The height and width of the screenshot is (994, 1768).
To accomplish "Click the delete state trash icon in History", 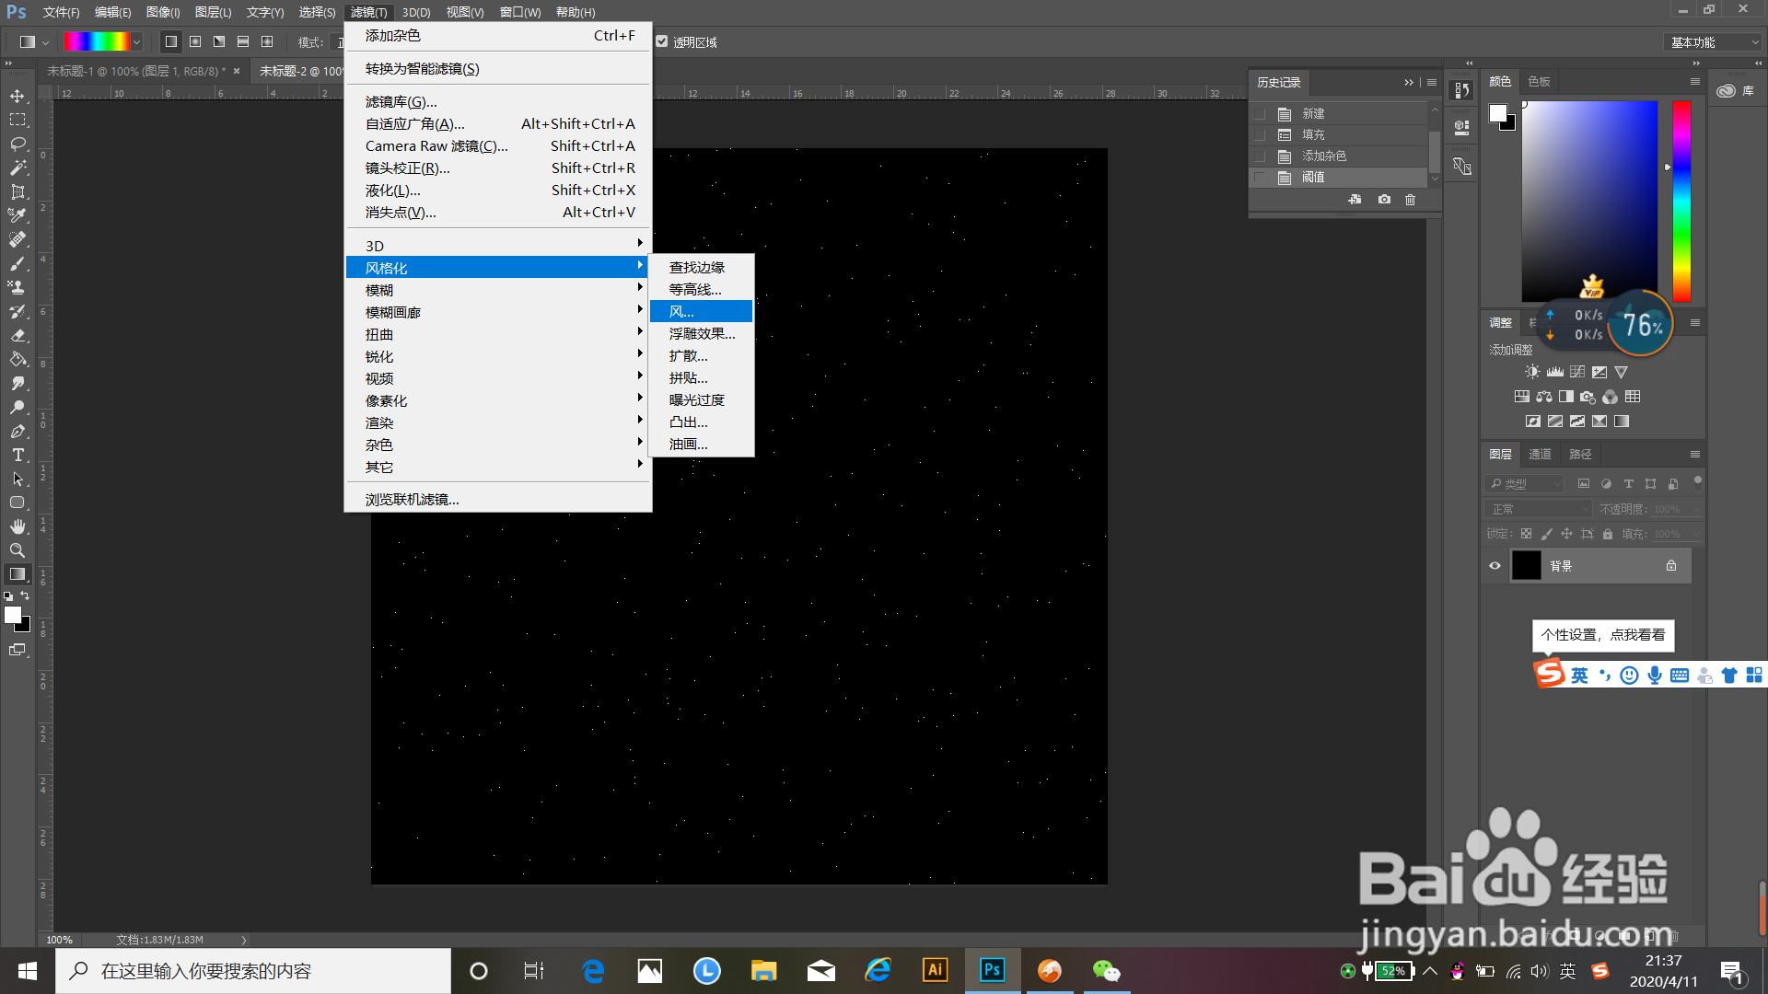I will pyautogui.click(x=1410, y=200).
